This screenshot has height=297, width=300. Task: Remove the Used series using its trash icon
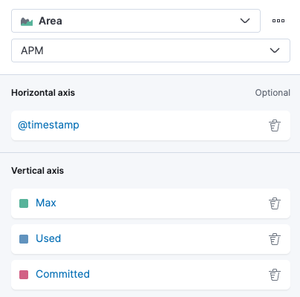(275, 239)
